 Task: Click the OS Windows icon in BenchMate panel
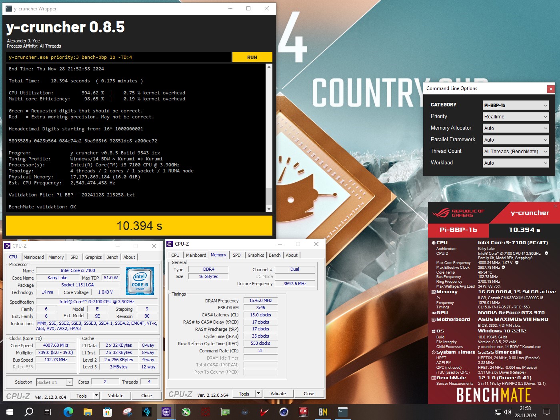coord(434,331)
